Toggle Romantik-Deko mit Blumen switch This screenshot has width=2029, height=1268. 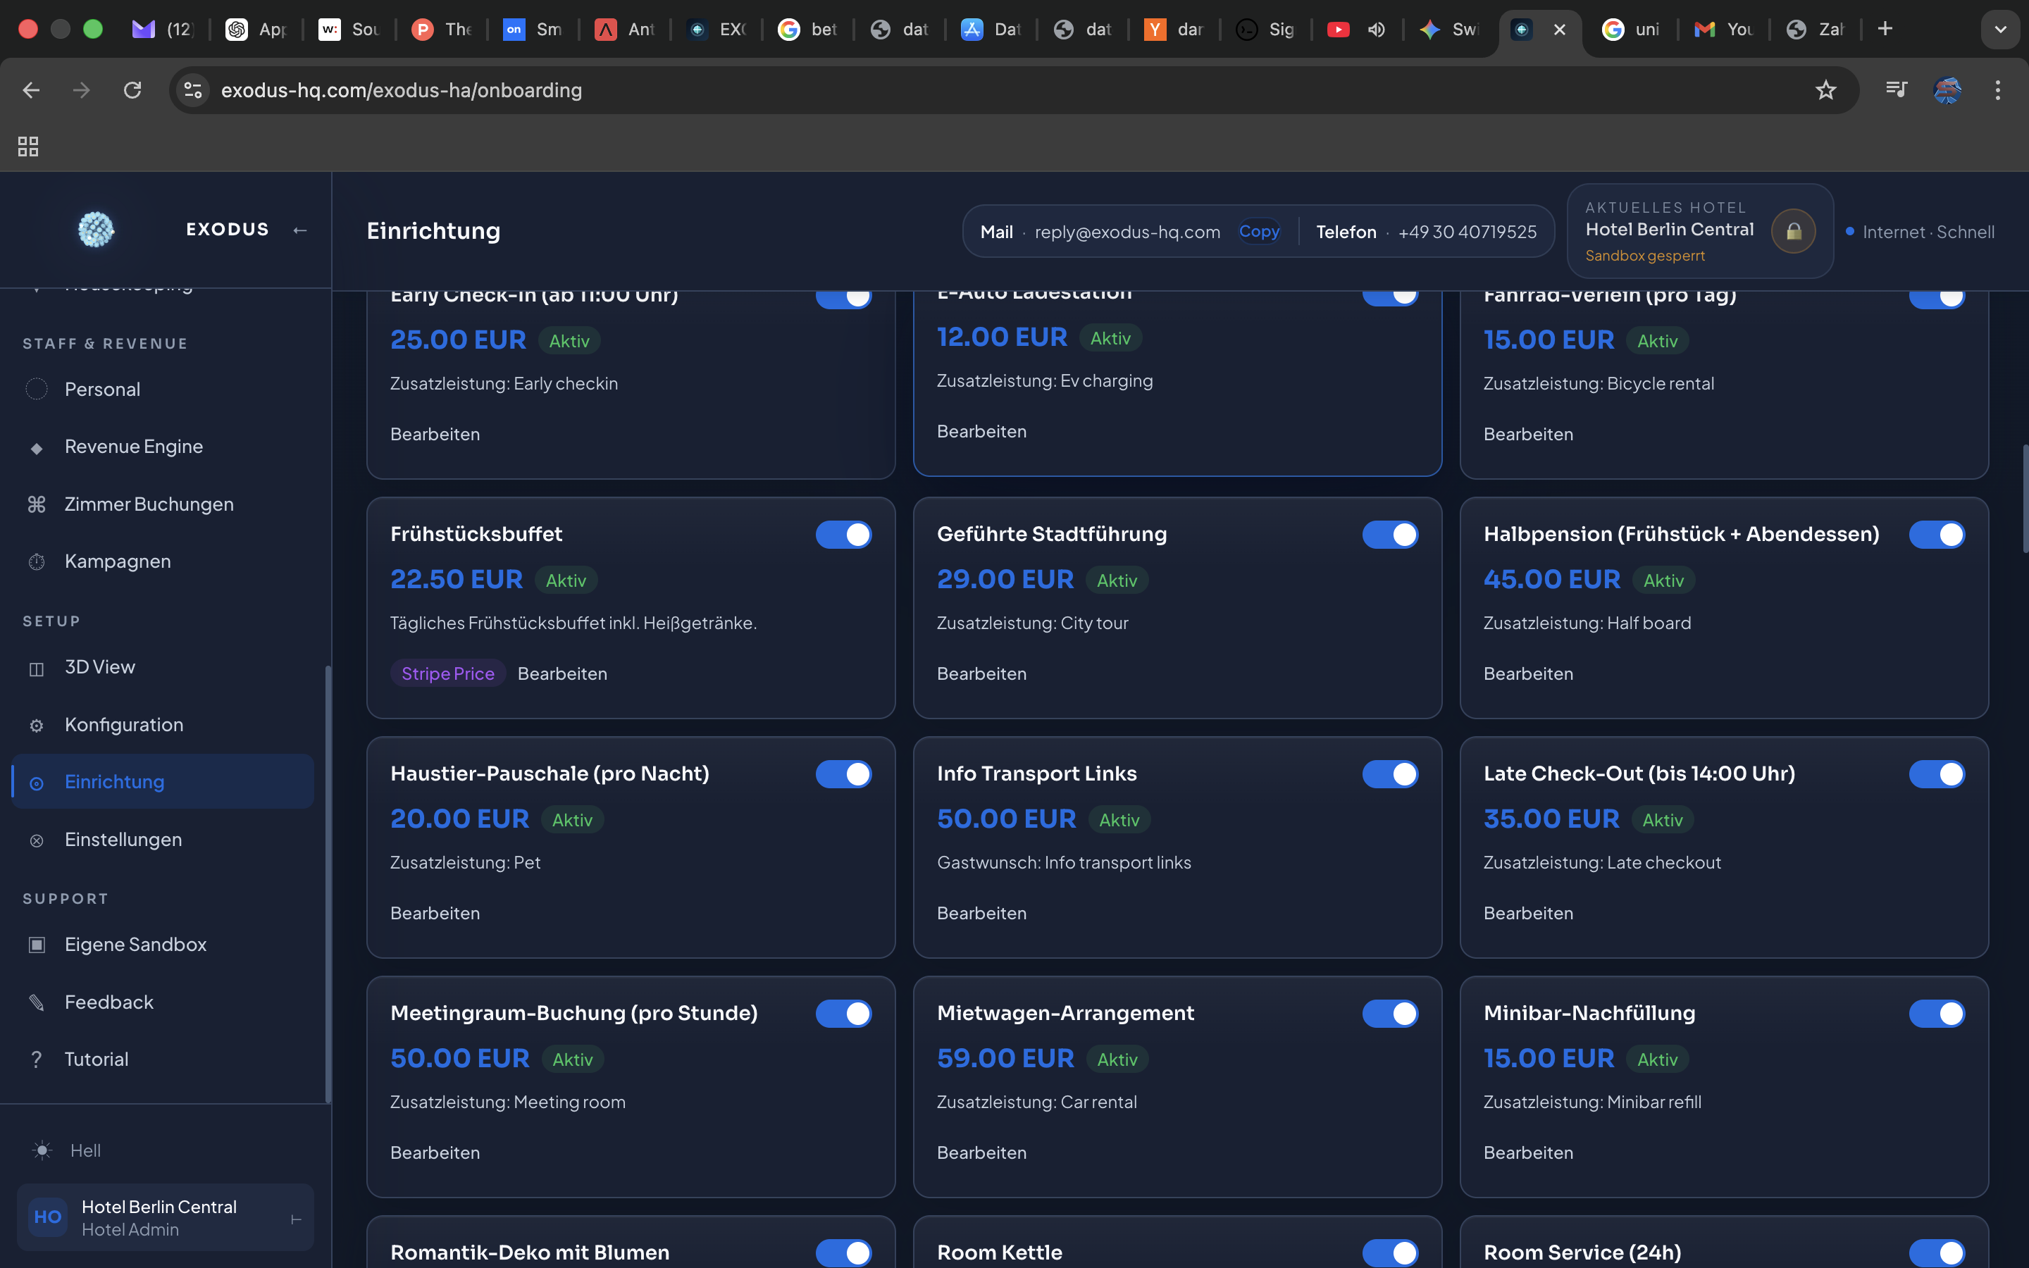tap(843, 1253)
